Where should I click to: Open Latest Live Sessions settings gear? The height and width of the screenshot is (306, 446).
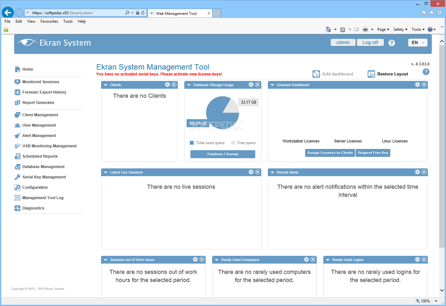251,172
